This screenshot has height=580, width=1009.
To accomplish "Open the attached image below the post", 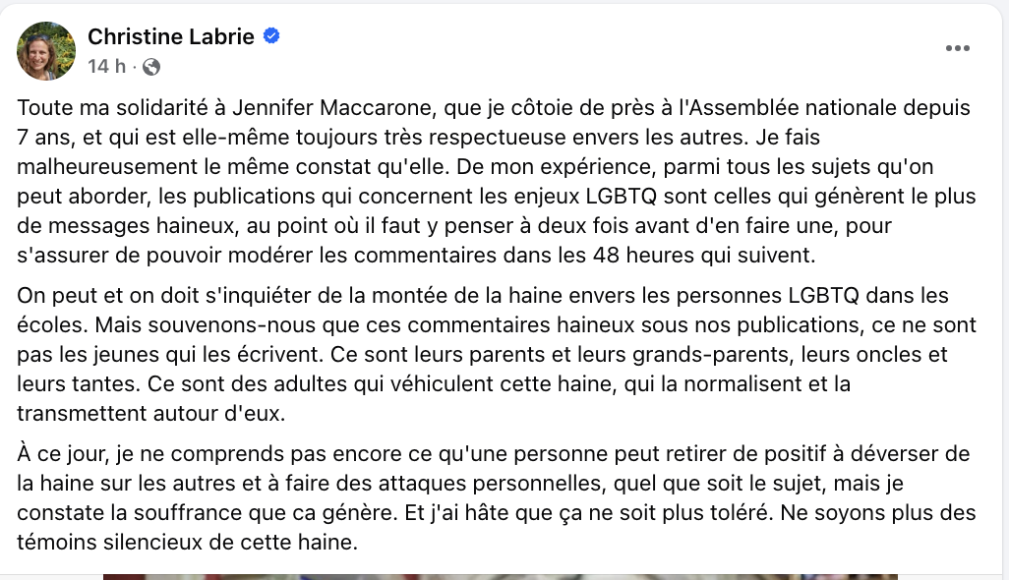I will [x=500, y=577].
